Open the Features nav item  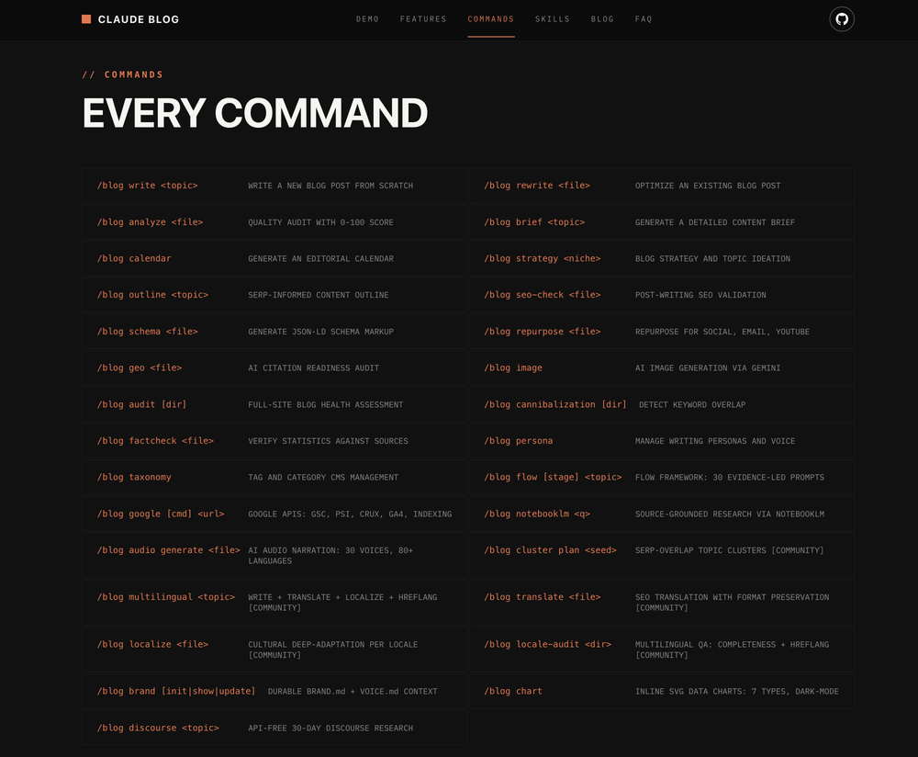coord(423,19)
